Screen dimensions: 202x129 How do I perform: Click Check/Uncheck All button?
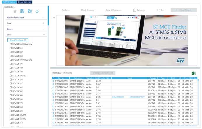[x=18, y=40]
